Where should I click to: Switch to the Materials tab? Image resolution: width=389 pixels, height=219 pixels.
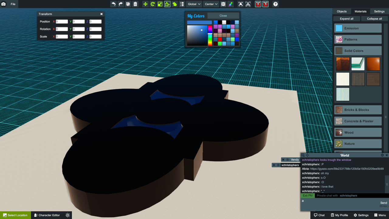click(x=360, y=11)
